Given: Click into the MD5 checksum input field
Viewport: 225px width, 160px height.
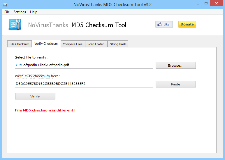Looking at the screenshot, I should click(x=84, y=84).
